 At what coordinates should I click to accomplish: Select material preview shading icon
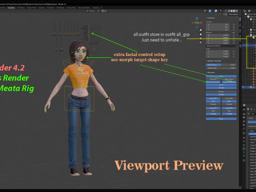tap(234, 11)
